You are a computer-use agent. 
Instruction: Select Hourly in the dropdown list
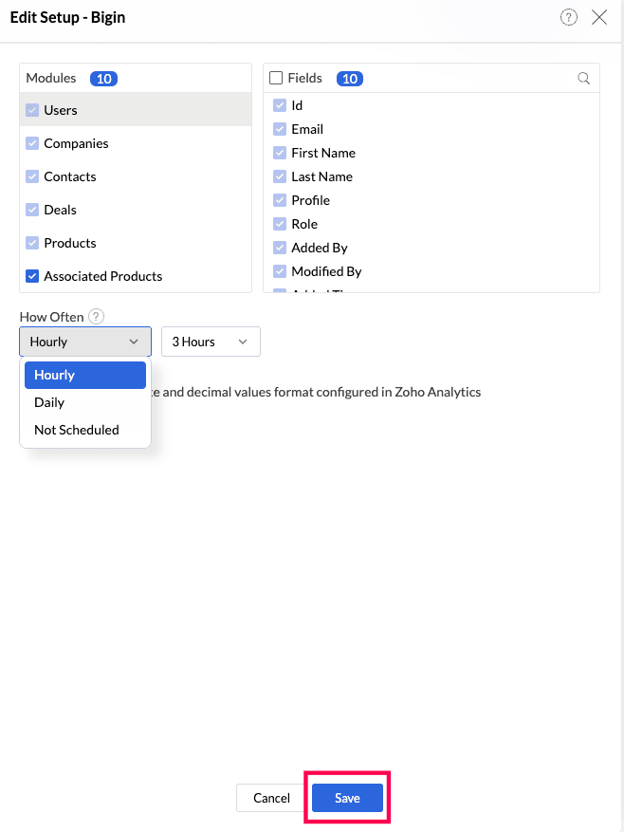pos(85,375)
